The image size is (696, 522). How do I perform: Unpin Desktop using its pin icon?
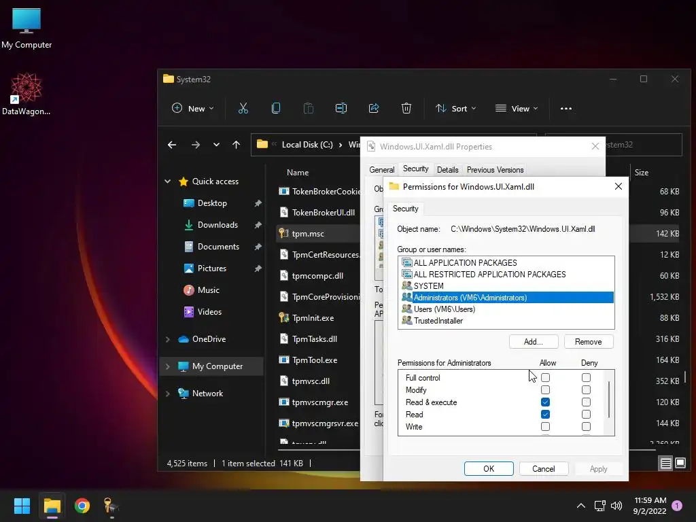[x=258, y=203]
